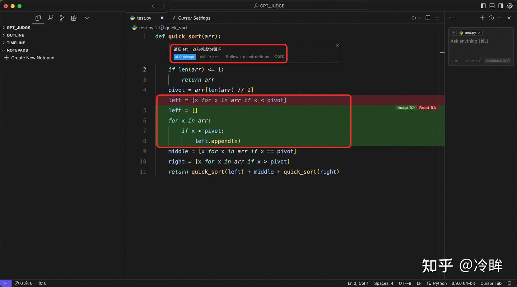This screenshot has height=287, width=517.
Task: Click green Accept ⌘Y diff button
Action: (406, 108)
